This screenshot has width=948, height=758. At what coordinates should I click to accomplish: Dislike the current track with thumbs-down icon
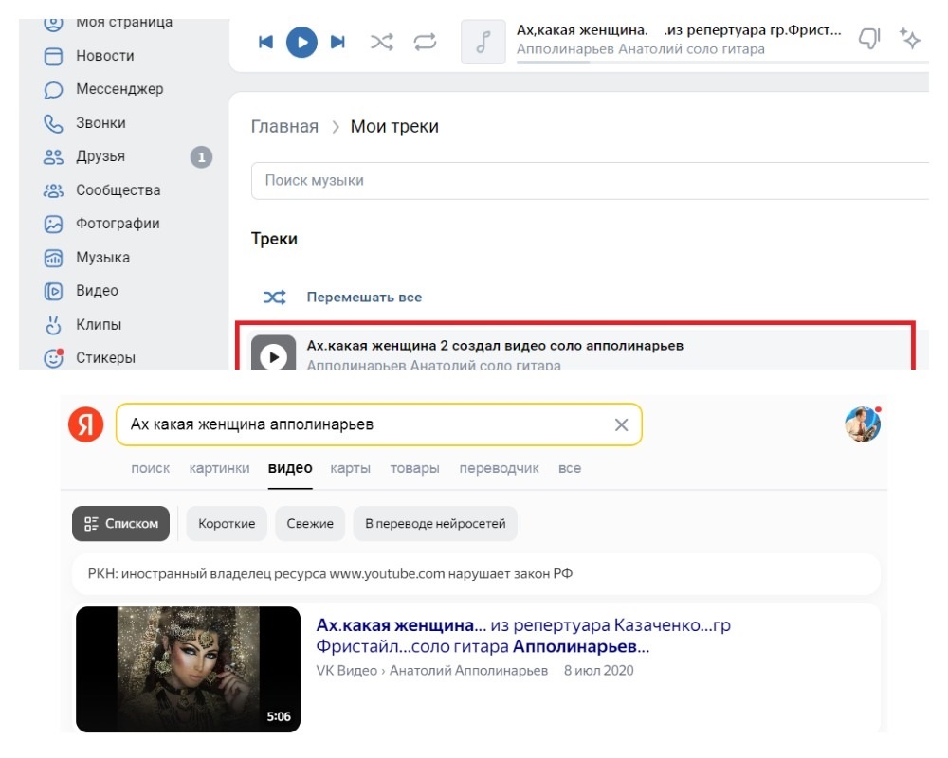pos(868,39)
